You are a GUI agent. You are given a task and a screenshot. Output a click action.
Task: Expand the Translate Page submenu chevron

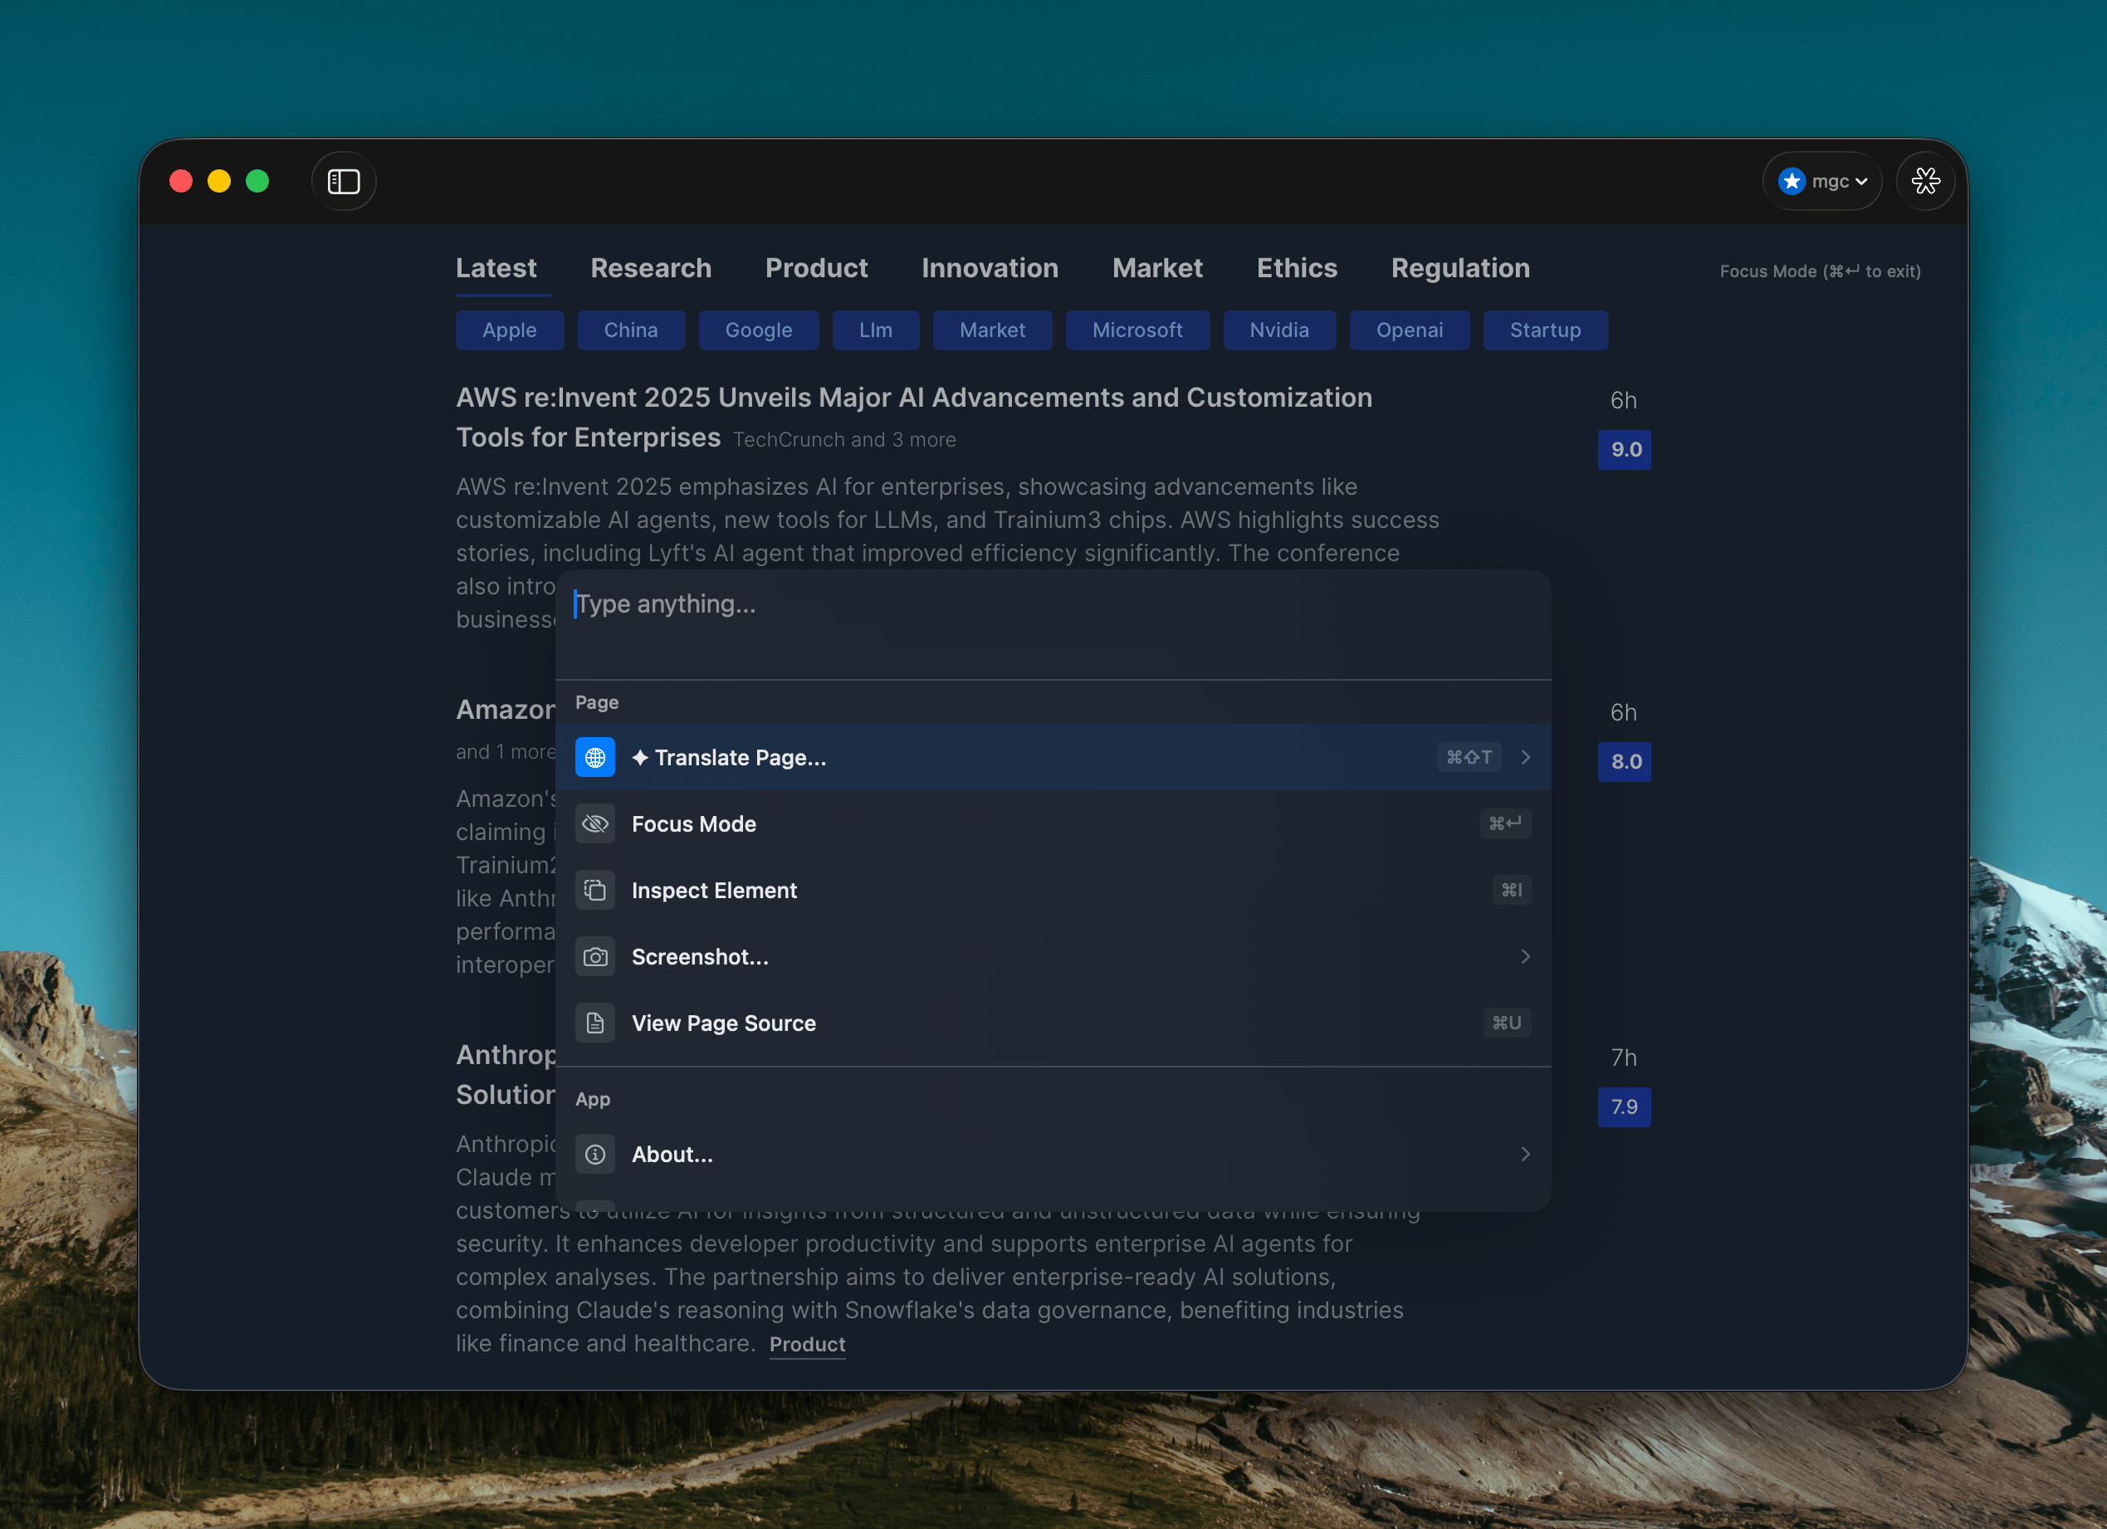[1525, 757]
